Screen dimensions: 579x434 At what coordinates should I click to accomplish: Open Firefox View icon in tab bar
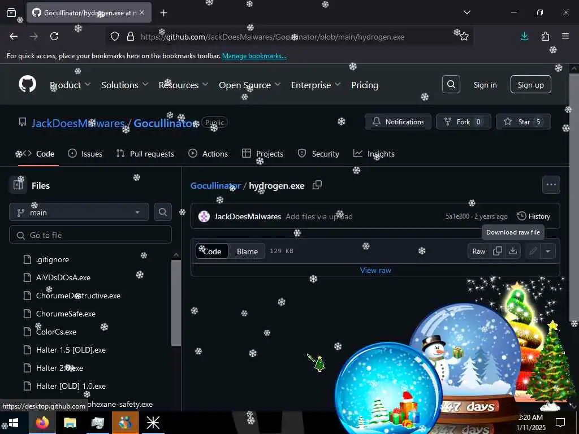tap(11, 13)
